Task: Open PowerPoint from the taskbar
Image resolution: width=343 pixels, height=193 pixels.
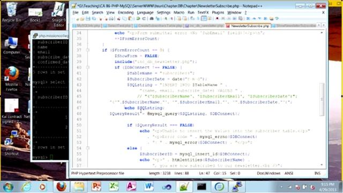Action: (96, 187)
